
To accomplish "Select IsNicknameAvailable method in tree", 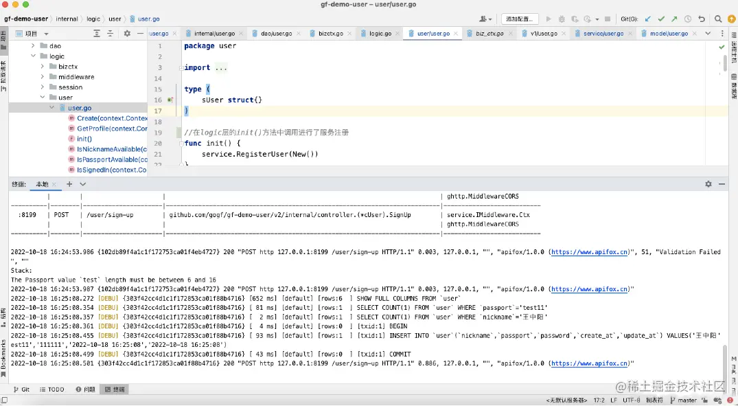I will 108,149.
